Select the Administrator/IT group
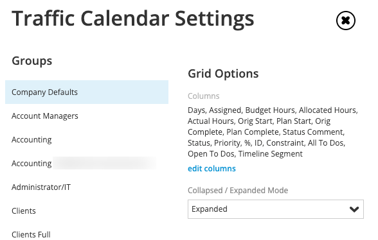This screenshot has width=378, height=240. (87, 187)
